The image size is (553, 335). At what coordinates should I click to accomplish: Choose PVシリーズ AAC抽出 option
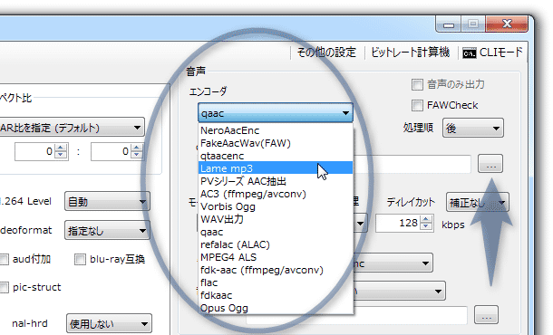276,181
